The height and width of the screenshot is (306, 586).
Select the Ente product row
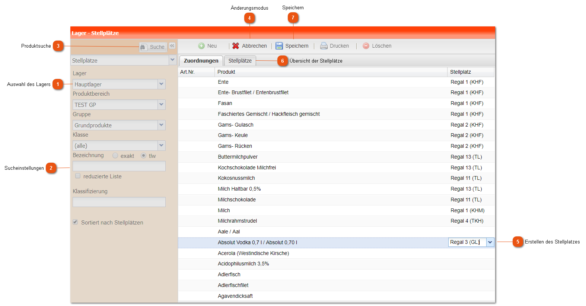pos(337,82)
